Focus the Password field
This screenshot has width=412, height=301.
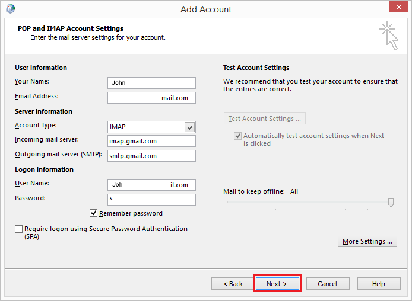151,200
